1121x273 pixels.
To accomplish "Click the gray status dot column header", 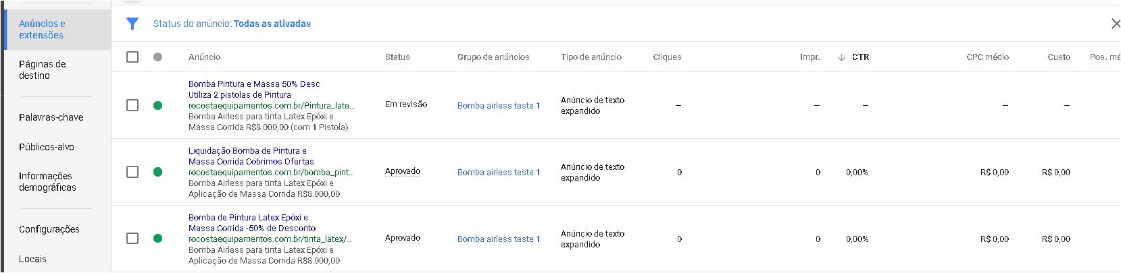I will [157, 57].
